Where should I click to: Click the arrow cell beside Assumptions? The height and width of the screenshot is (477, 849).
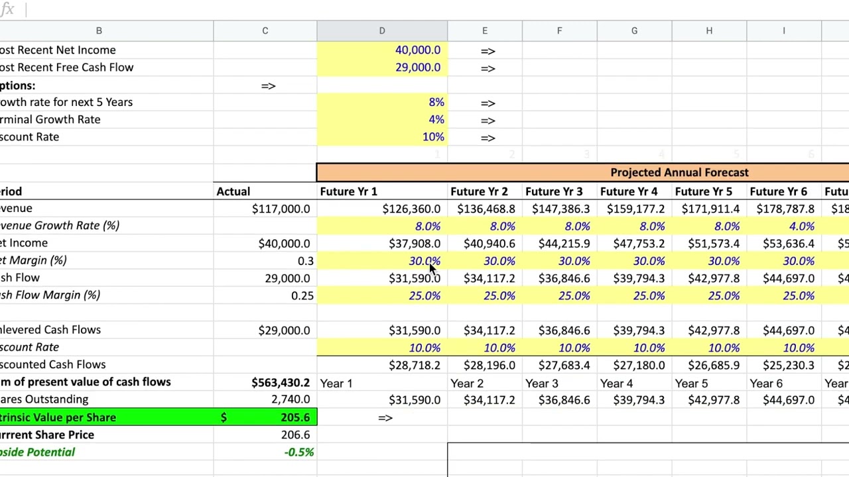(x=265, y=85)
